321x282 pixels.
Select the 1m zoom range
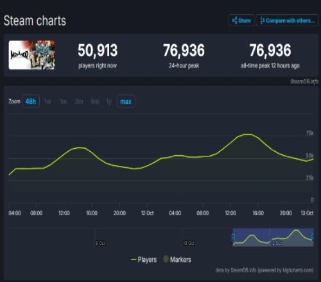[x=63, y=101]
